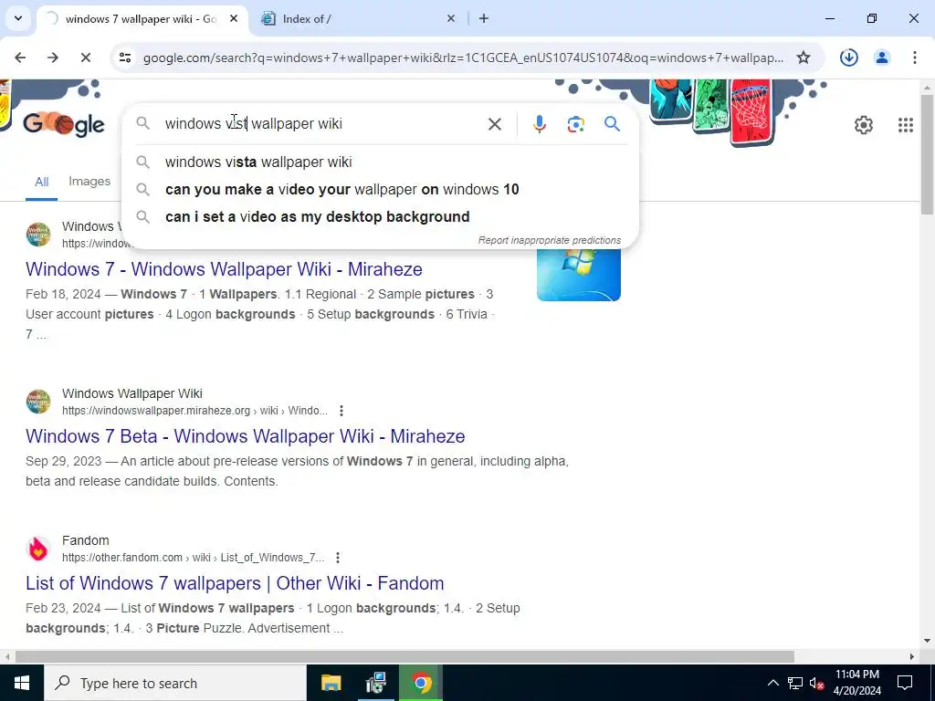This screenshot has width=935, height=701.
Task: Open Chrome profile icon
Action: pyautogui.click(x=882, y=58)
